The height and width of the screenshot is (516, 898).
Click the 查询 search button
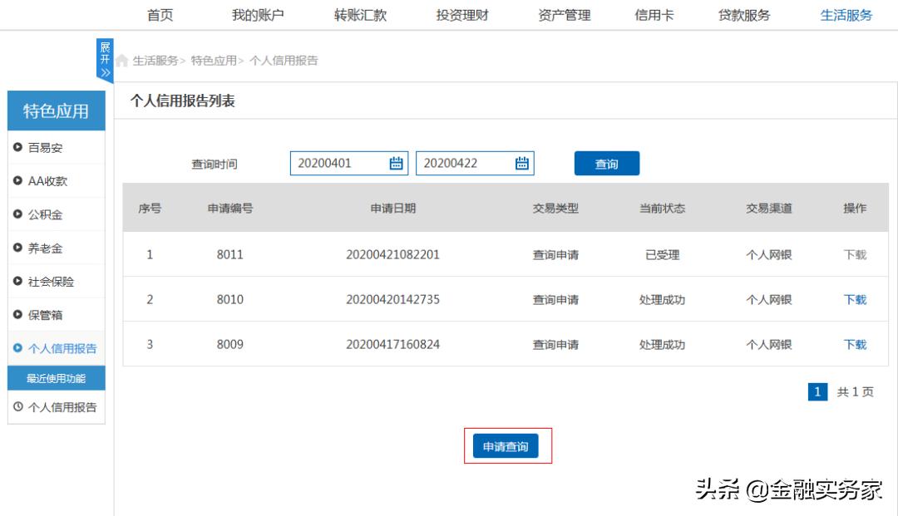click(x=606, y=163)
